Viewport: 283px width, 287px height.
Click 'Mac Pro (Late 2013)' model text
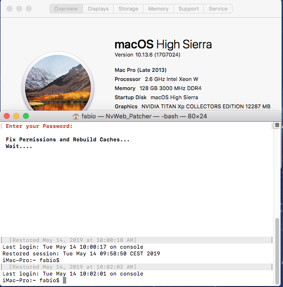pyautogui.click(x=141, y=70)
